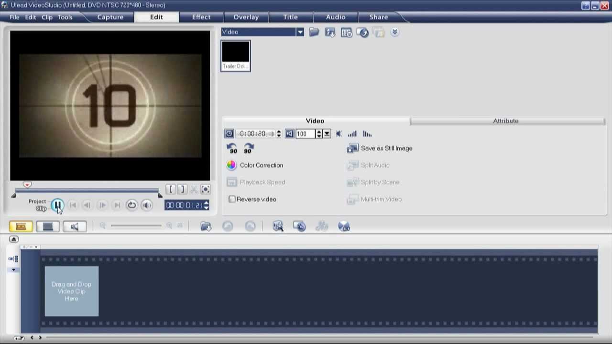
Task: Open the disabled chapter points tool
Action: pyautogui.click(x=322, y=226)
